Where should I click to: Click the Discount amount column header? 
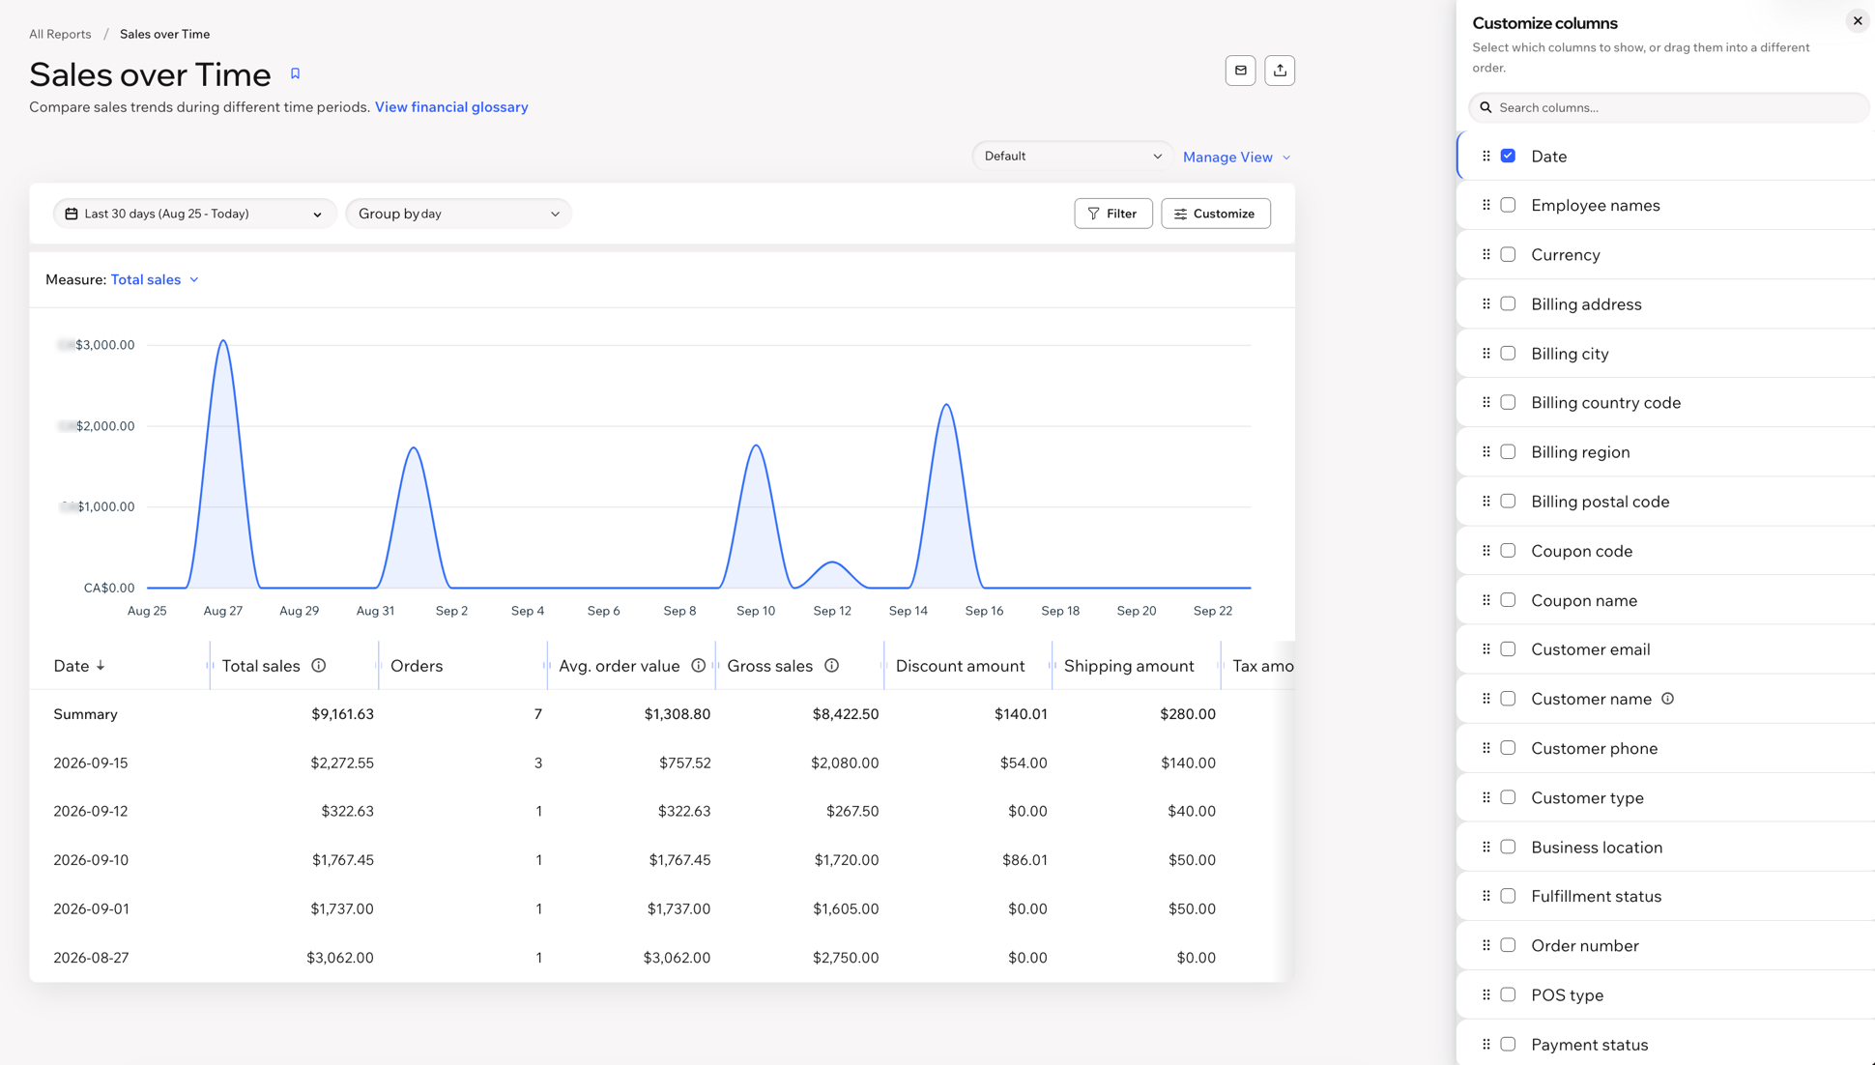[x=960, y=666]
